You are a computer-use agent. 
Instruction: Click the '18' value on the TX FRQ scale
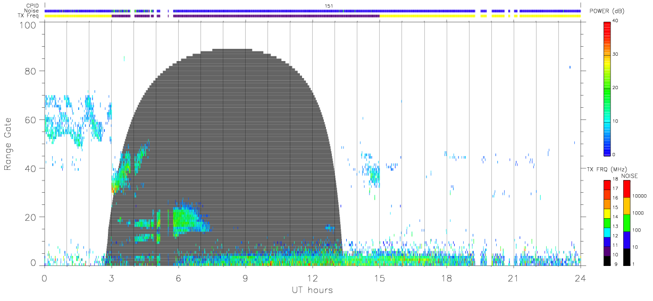(x=615, y=179)
